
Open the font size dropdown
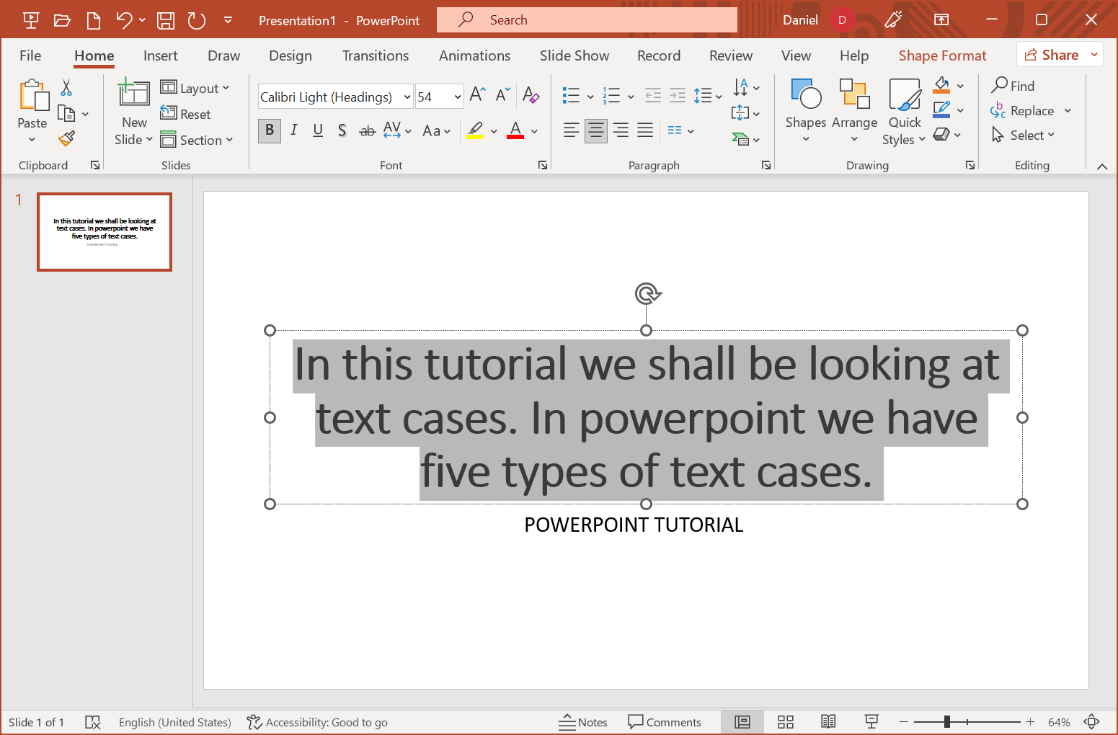coord(457,96)
